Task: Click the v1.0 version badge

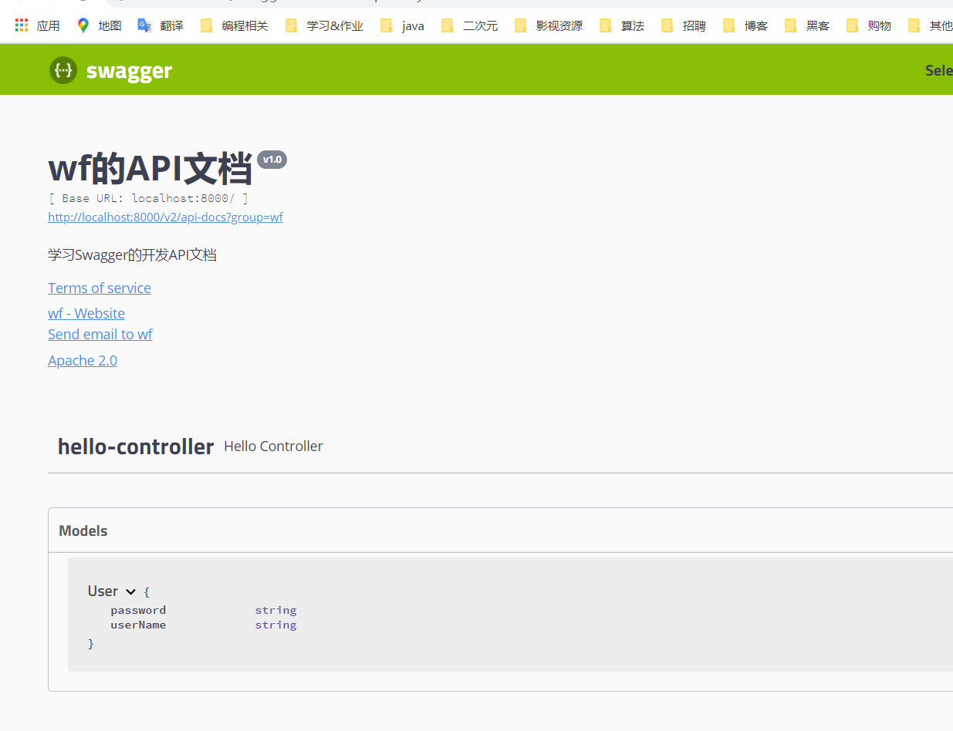Action: tap(272, 160)
